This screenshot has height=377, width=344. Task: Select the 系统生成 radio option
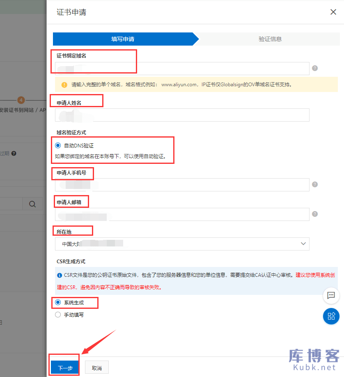(57, 303)
